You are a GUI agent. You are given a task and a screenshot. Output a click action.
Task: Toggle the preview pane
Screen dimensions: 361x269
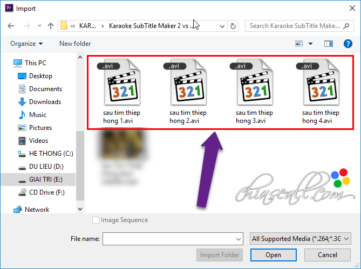(329, 44)
